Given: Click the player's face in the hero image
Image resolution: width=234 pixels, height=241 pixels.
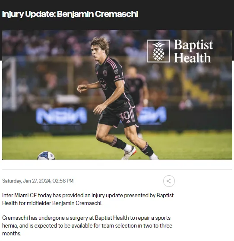Looking at the screenshot, I should 96,53.
